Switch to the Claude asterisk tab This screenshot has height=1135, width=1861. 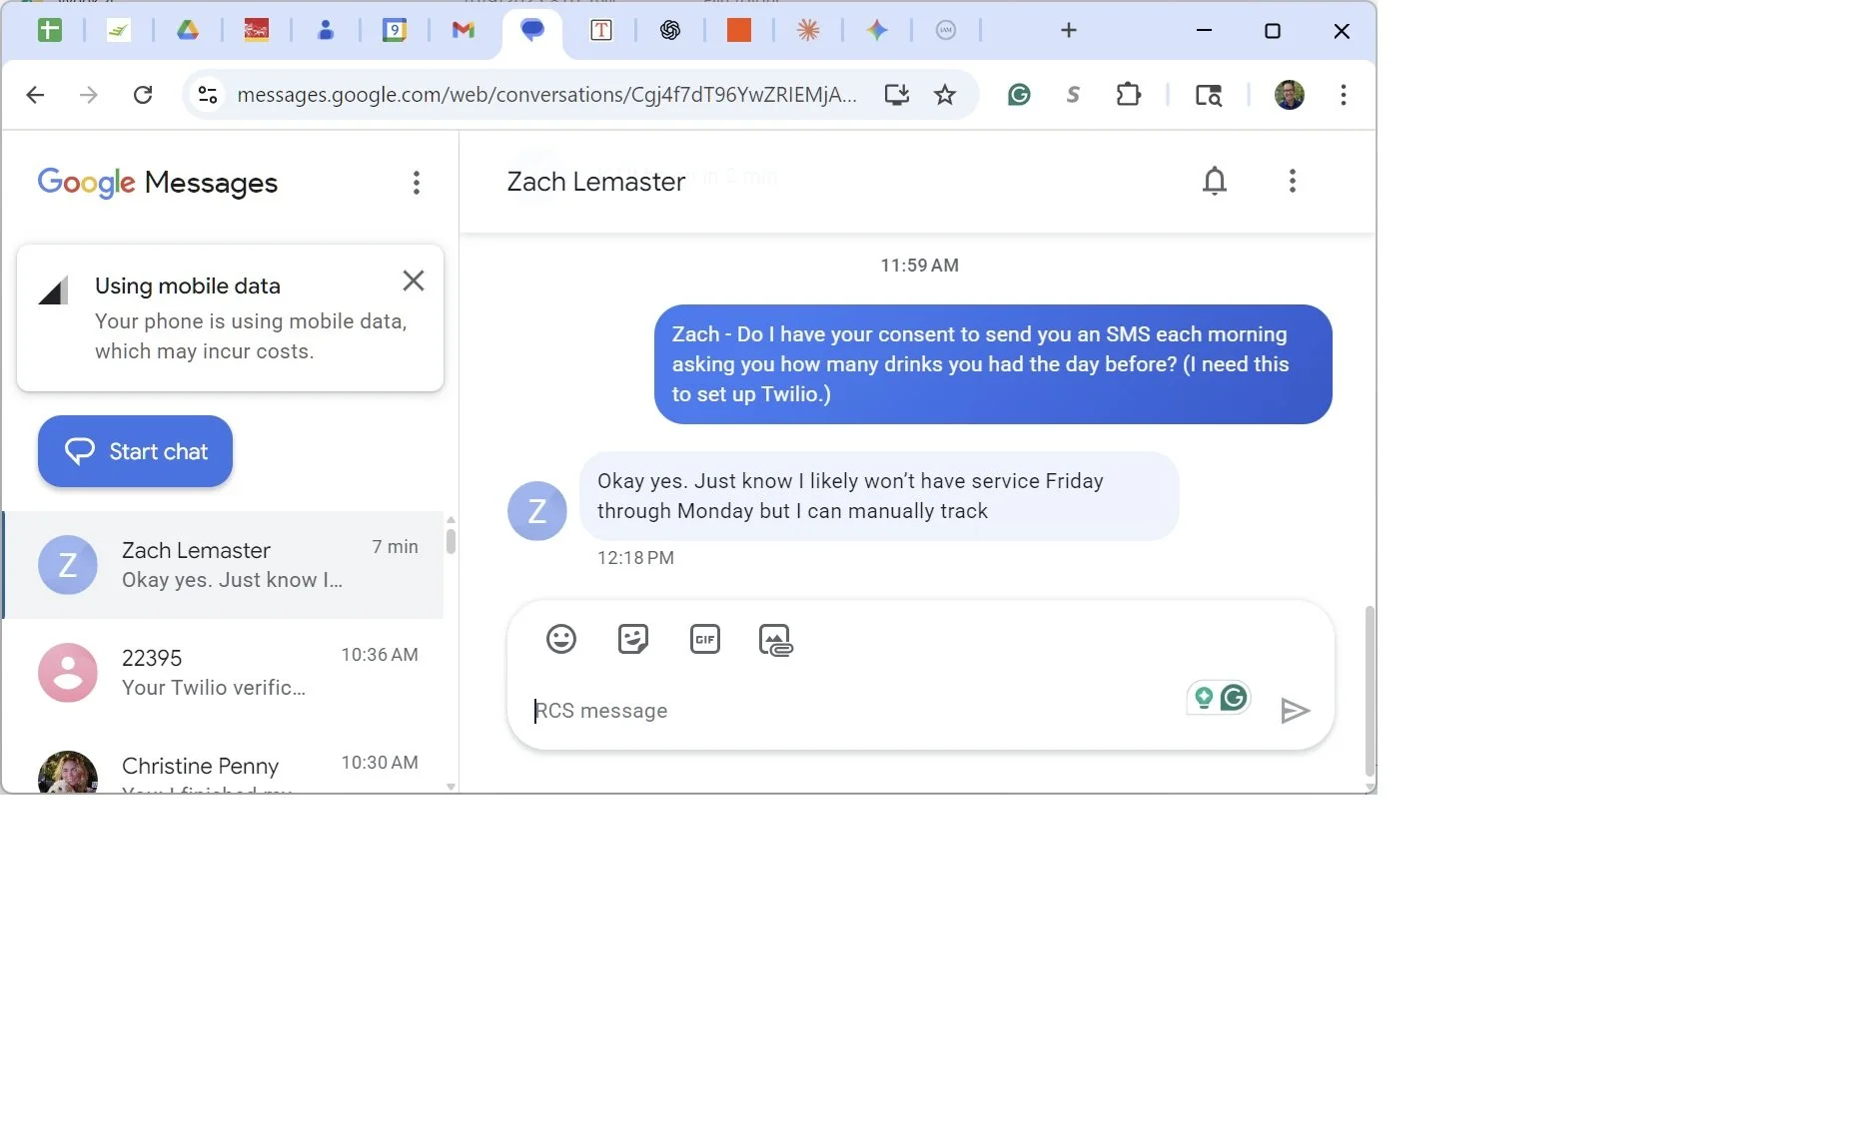click(x=808, y=31)
